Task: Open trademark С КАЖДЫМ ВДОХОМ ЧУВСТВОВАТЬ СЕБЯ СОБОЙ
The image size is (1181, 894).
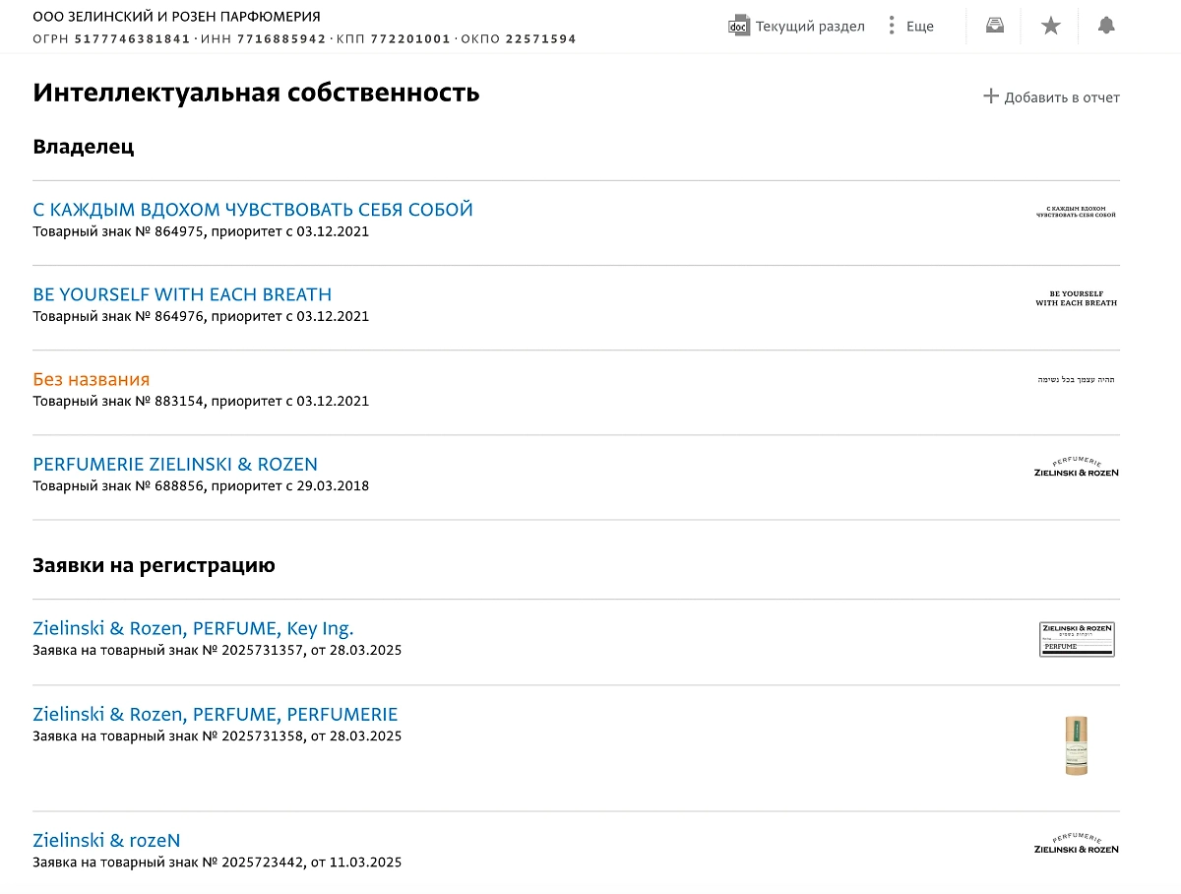Action: (252, 209)
